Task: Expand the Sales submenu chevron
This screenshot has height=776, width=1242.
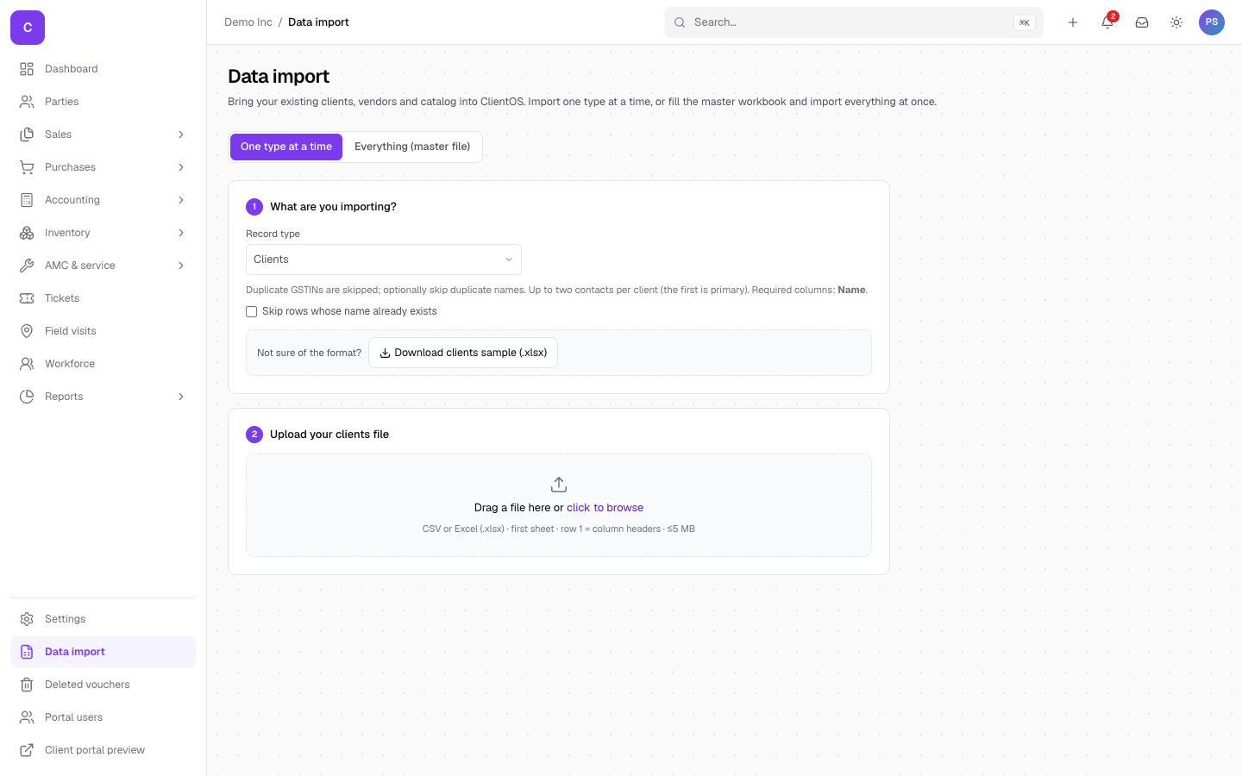Action: (181, 135)
